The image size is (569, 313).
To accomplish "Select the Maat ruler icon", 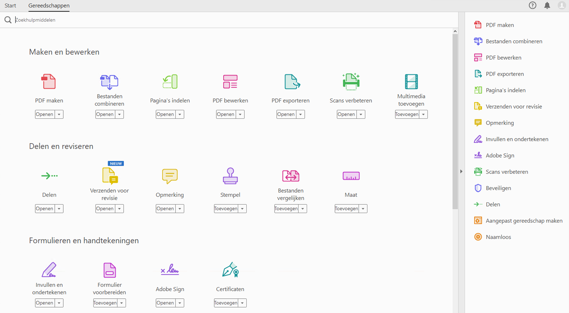I will (351, 176).
